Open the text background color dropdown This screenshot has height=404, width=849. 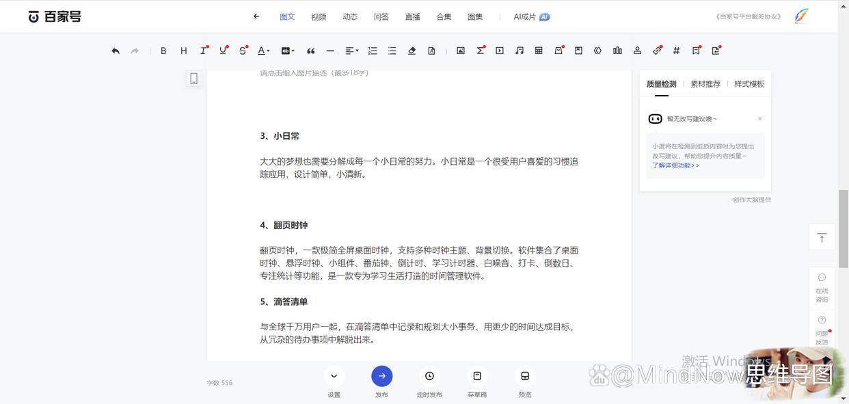[x=287, y=51]
